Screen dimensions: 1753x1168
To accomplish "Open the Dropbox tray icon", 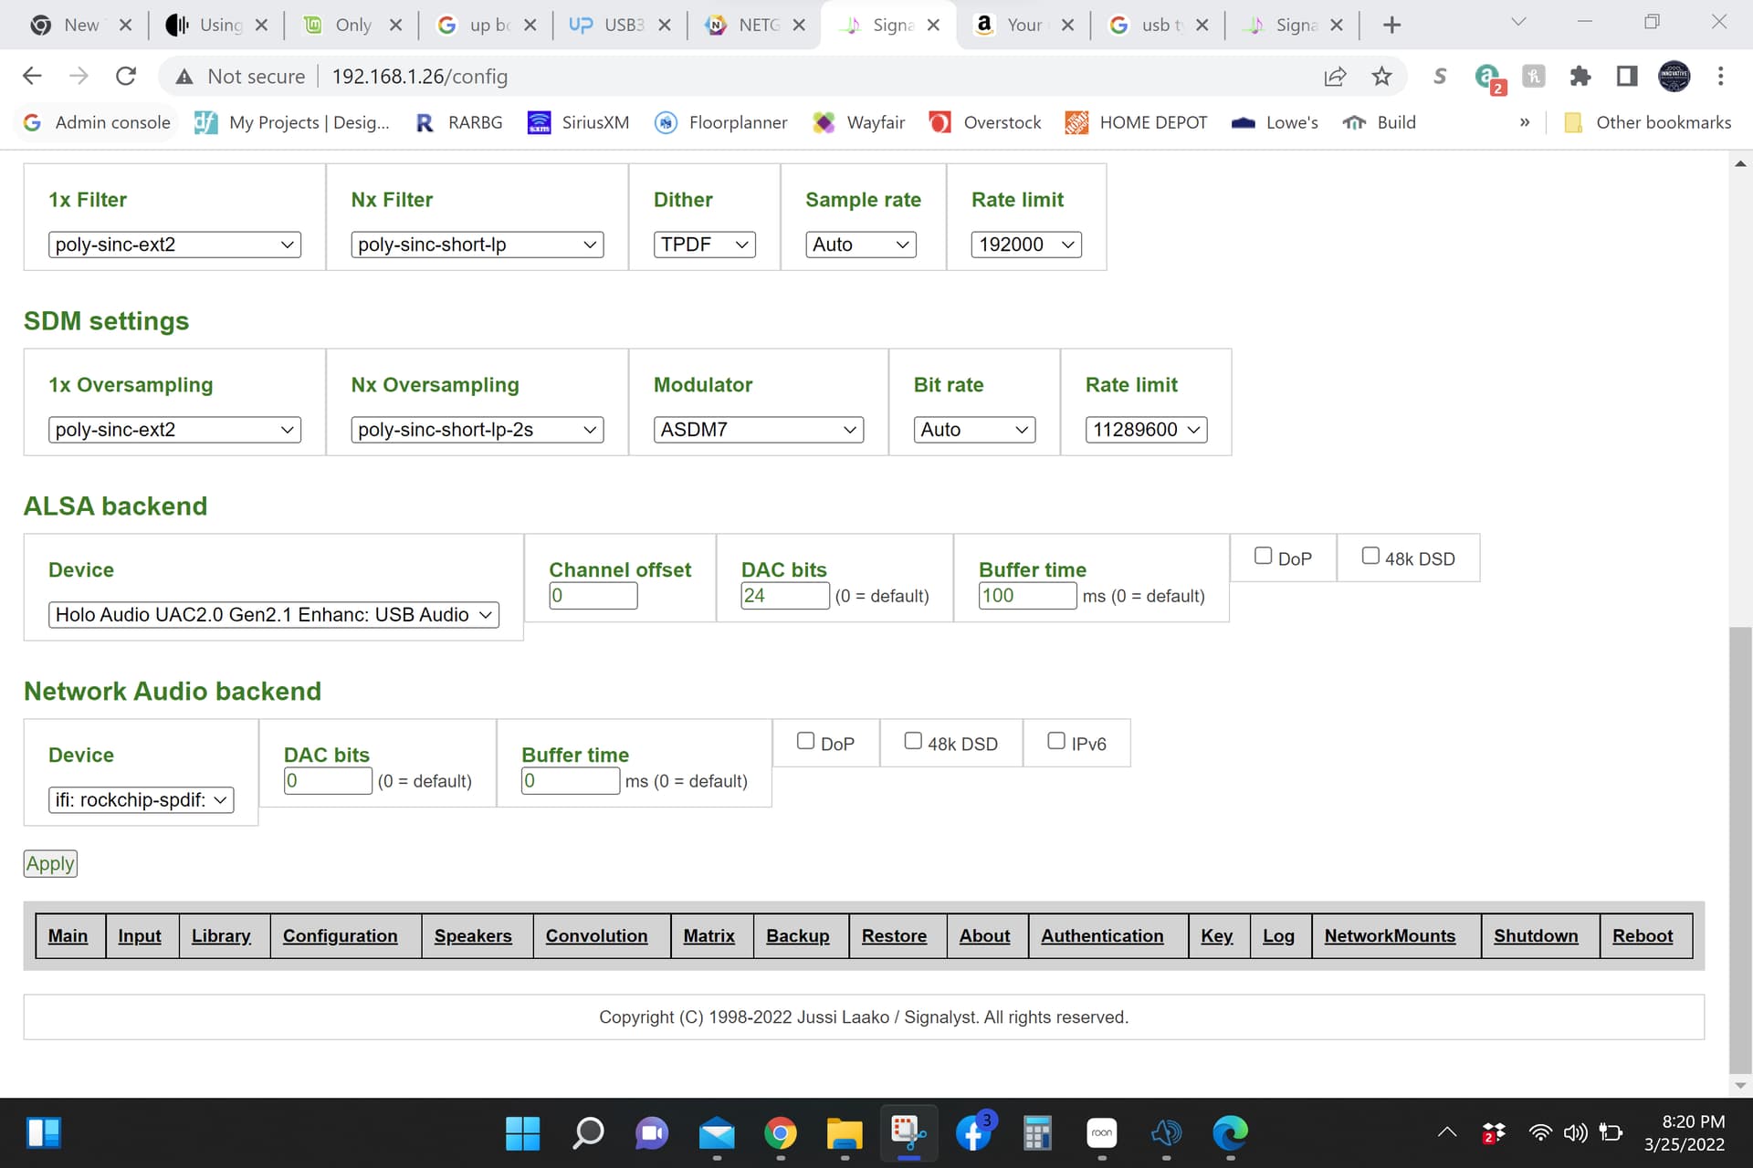I will click(1494, 1132).
